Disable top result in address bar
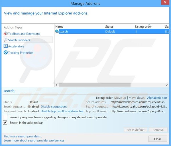 pos(62,111)
